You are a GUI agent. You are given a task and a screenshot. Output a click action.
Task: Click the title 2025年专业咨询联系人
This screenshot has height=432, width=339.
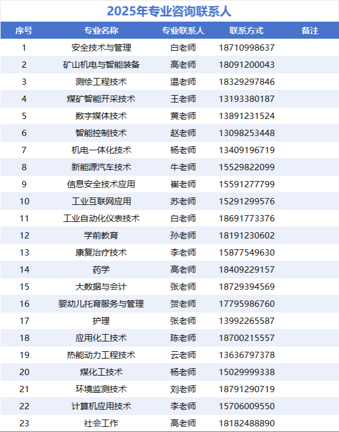coord(169,11)
